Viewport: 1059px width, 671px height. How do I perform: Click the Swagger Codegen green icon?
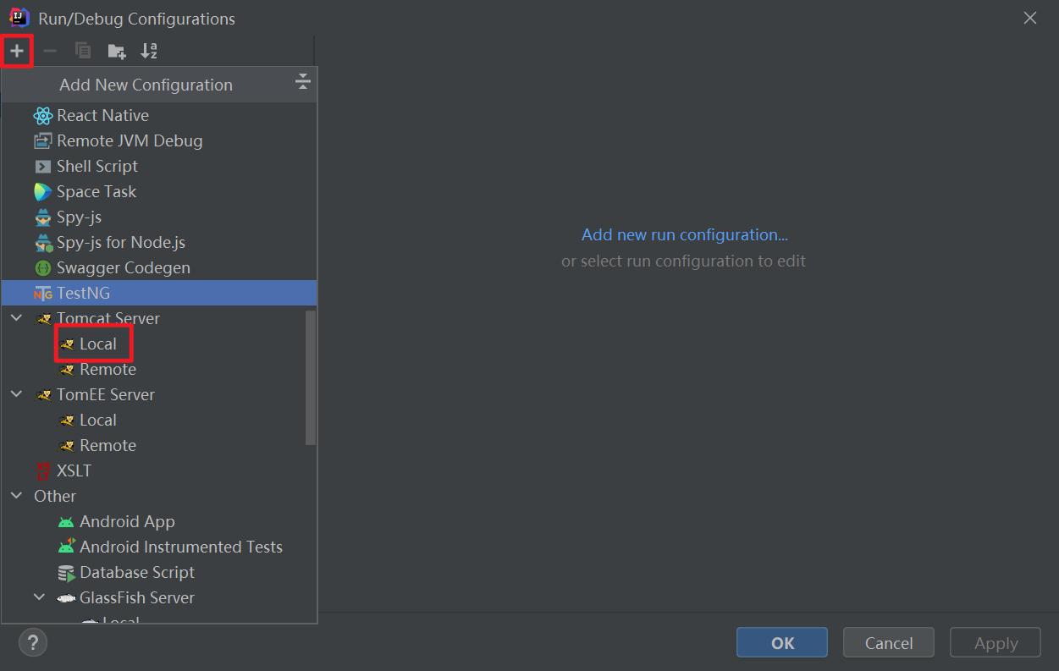point(43,268)
